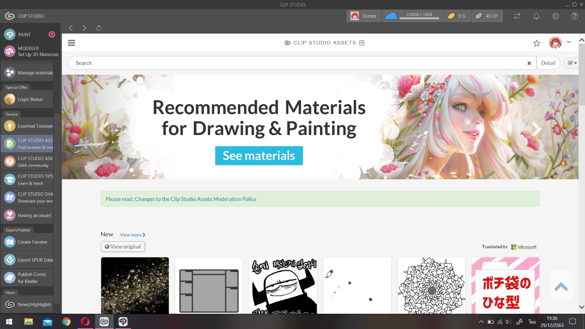Open the sync transfer icon
This screenshot has width=585, height=329.
pyautogui.click(x=517, y=16)
